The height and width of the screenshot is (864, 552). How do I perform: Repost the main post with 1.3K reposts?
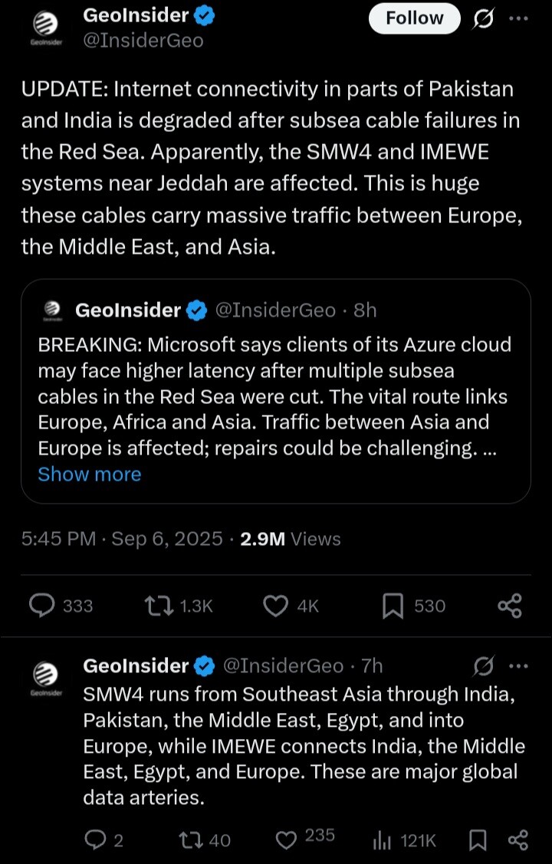pos(158,606)
